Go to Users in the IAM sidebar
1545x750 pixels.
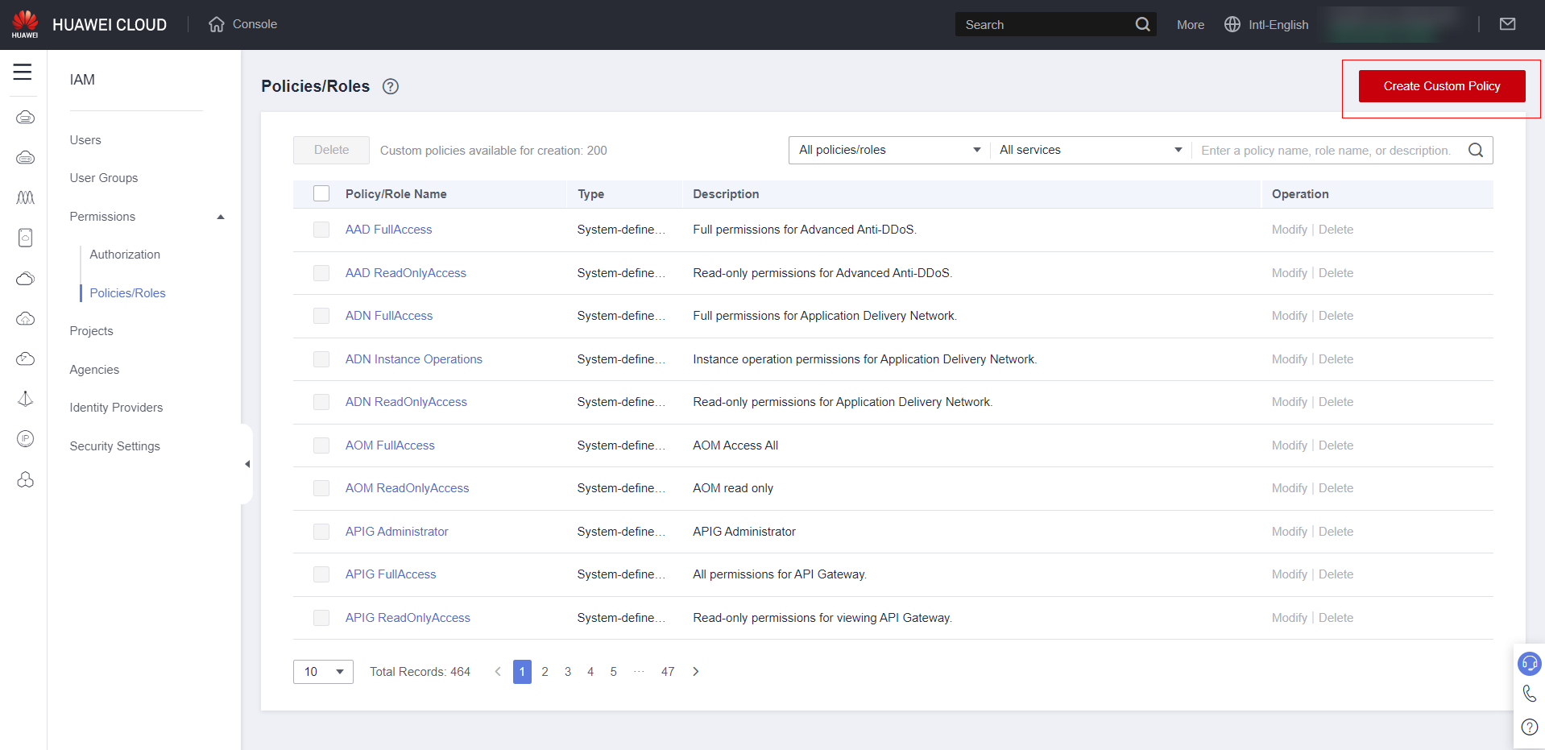pos(85,140)
